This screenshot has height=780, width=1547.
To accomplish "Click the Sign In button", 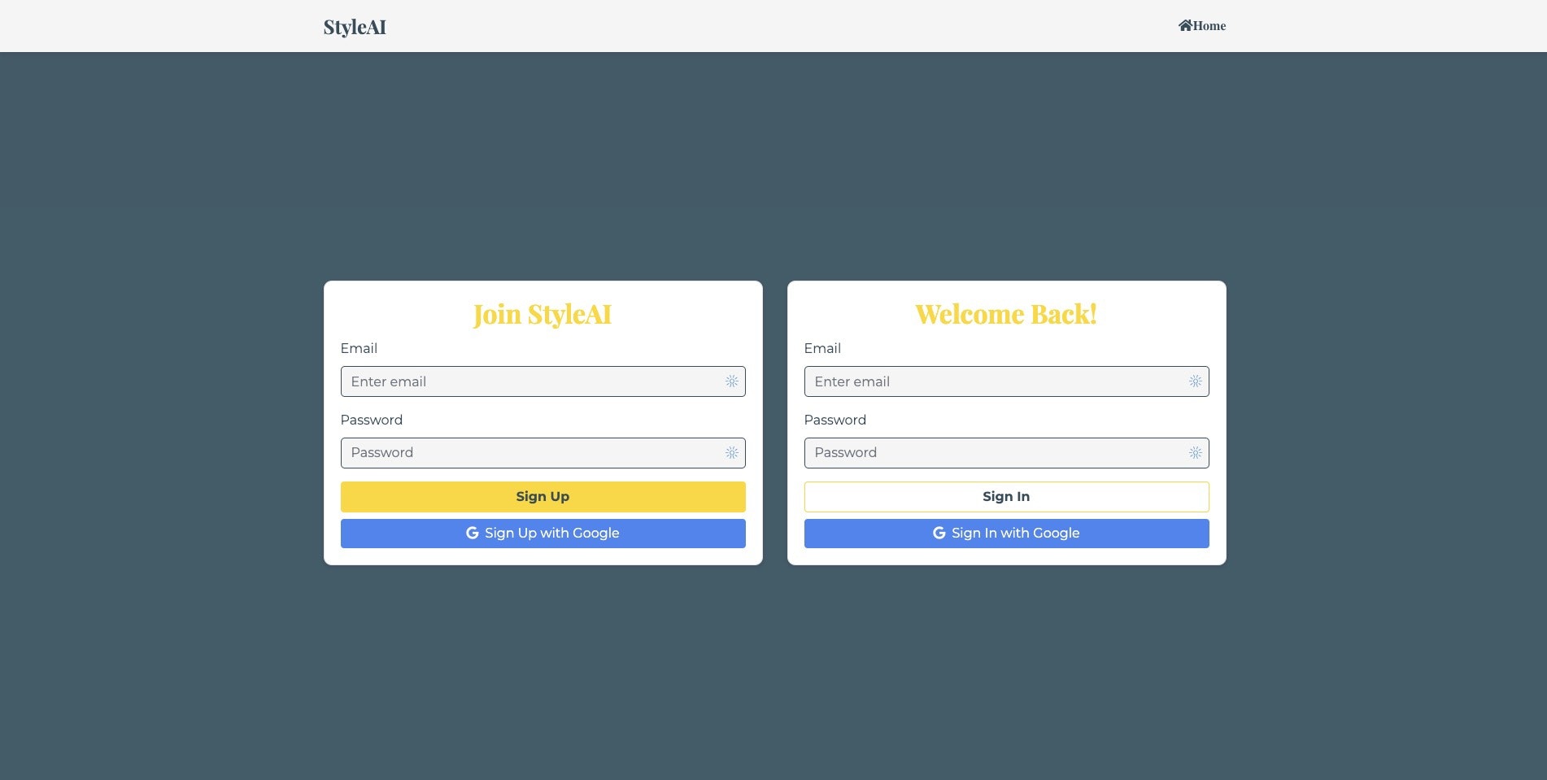I will (x=1006, y=497).
